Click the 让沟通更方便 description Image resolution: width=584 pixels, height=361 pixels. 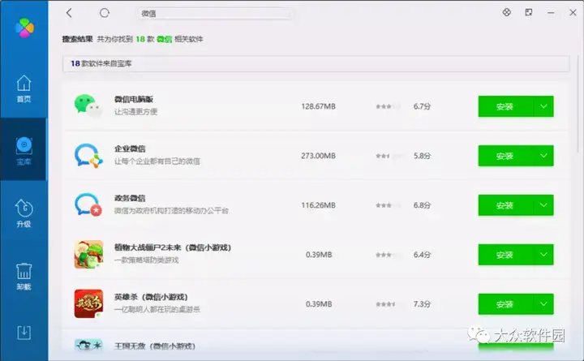(135, 112)
